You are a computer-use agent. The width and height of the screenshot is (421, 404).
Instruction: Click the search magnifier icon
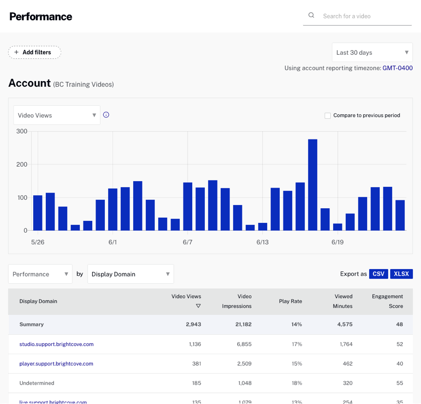[x=311, y=15]
